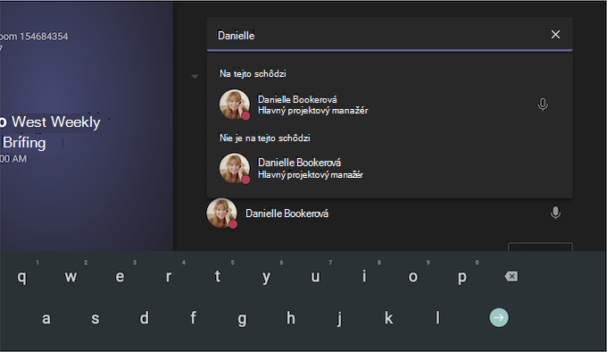Image resolution: width=607 pixels, height=352 pixels.
Task: Collapse the participant list with the arrow
Action: 195,76
